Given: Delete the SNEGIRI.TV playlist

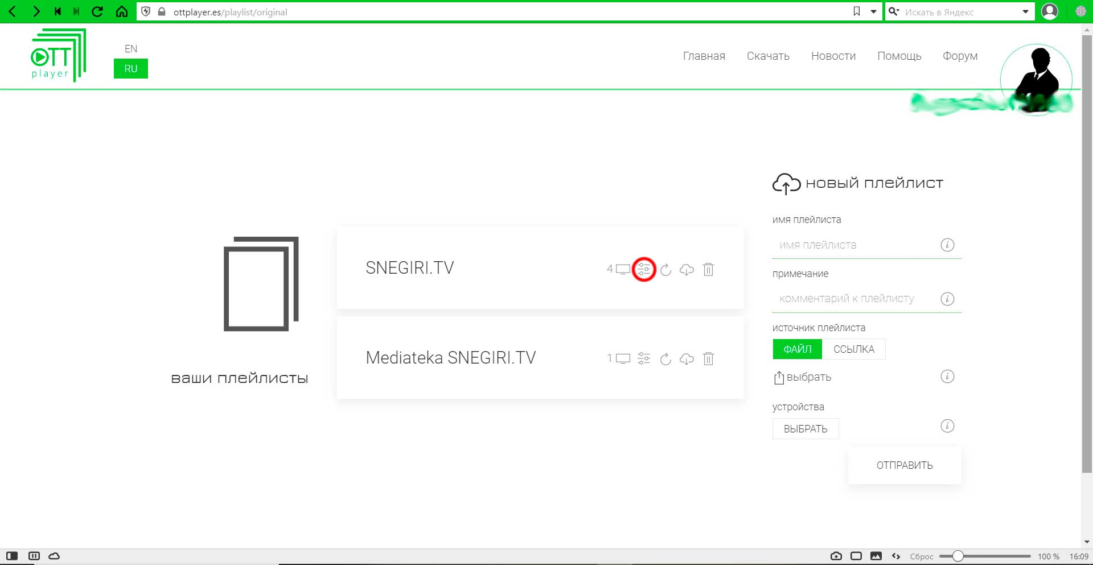Looking at the screenshot, I should tap(708, 270).
